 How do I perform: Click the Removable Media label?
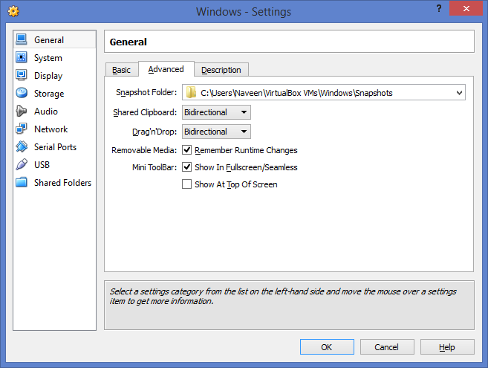(144, 150)
